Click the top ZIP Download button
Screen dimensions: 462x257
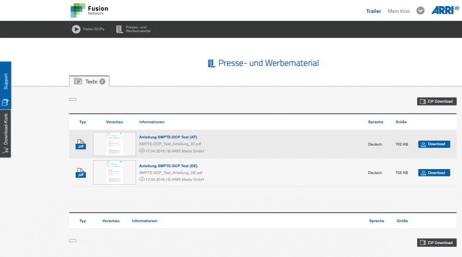(x=437, y=101)
